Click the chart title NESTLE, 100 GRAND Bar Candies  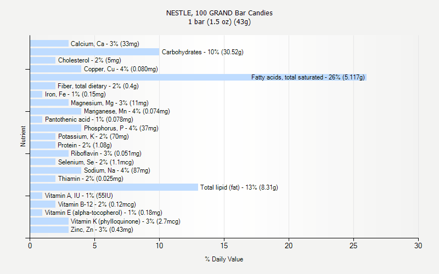pos(219,13)
